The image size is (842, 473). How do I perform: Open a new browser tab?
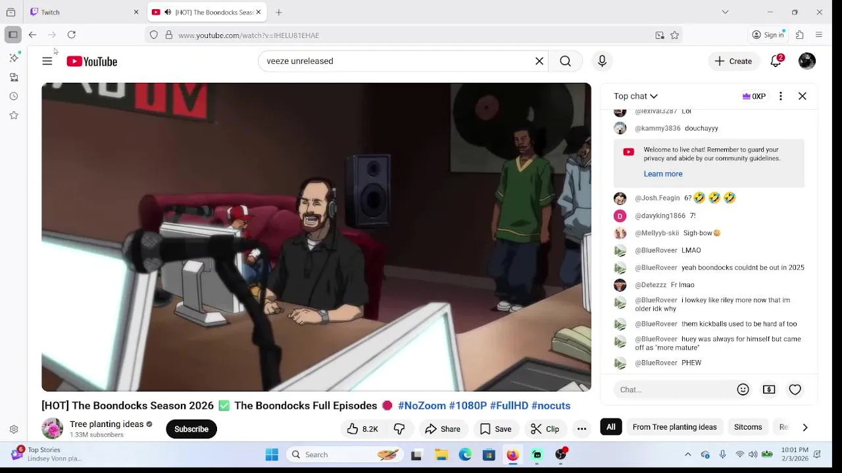click(x=279, y=12)
